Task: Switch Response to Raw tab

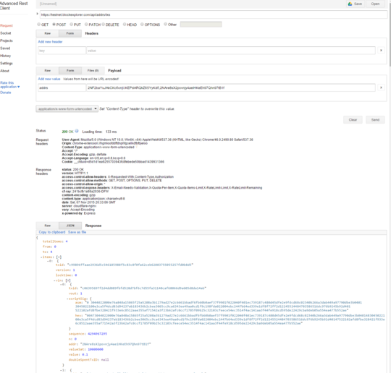Action: [x=47, y=226]
